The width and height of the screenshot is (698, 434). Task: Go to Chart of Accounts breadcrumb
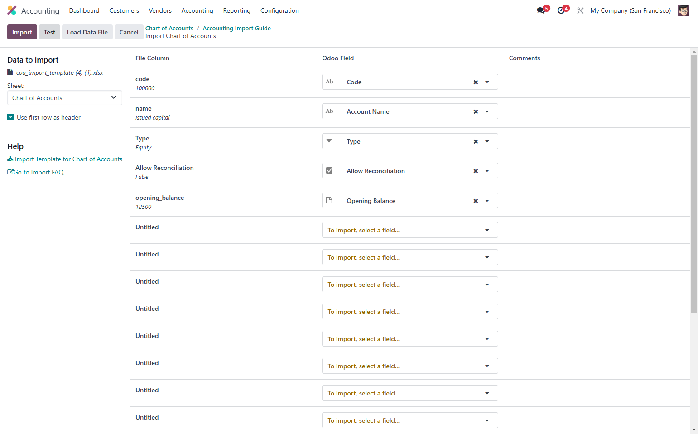(x=169, y=28)
